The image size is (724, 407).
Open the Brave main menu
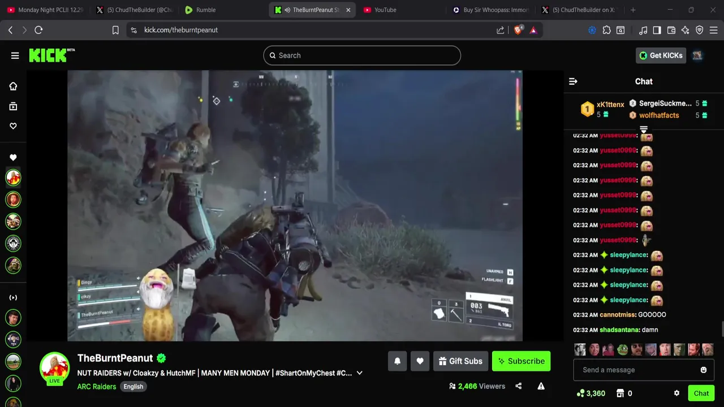713,30
